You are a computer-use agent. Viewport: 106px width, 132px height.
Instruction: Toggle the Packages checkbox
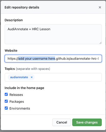tap(6, 101)
